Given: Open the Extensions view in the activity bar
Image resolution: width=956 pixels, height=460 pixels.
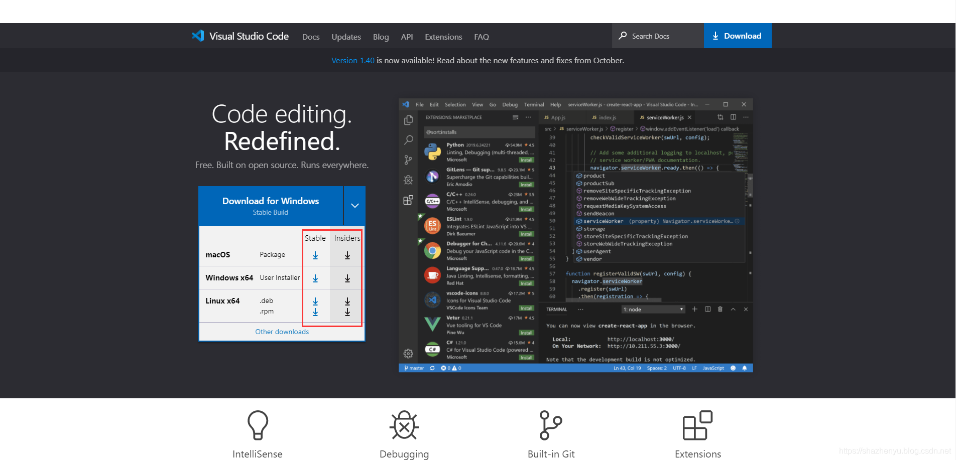Looking at the screenshot, I should pos(408,200).
